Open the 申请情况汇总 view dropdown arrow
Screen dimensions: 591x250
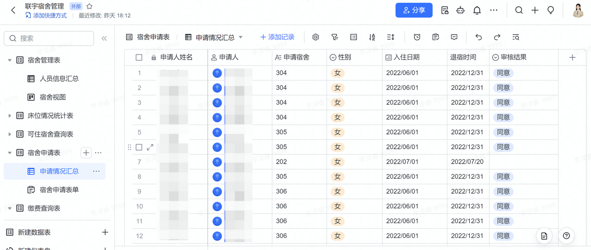pos(241,37)
